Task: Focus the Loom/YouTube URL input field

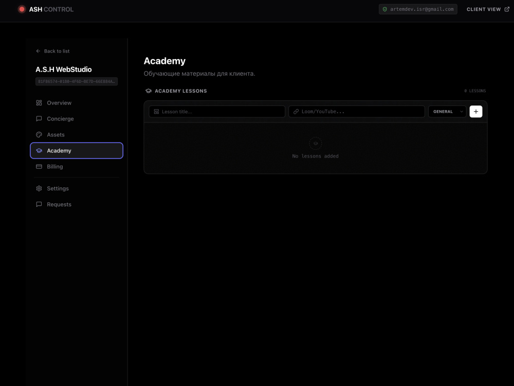Action: pyautogui.click(x=357, y=112)
